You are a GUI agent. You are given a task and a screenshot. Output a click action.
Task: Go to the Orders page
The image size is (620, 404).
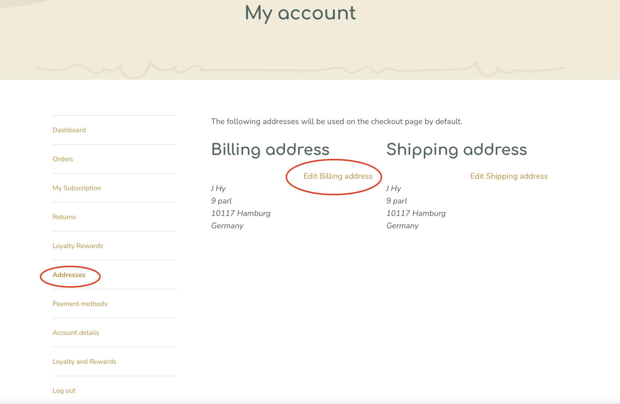[x=63, y=159]
